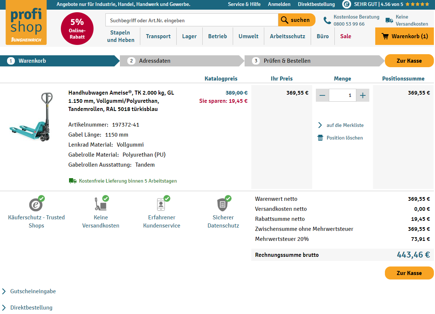The height and width of the screenshot is (314, 435).
Task: Click the quantity input field
Action: pos(343,95)
